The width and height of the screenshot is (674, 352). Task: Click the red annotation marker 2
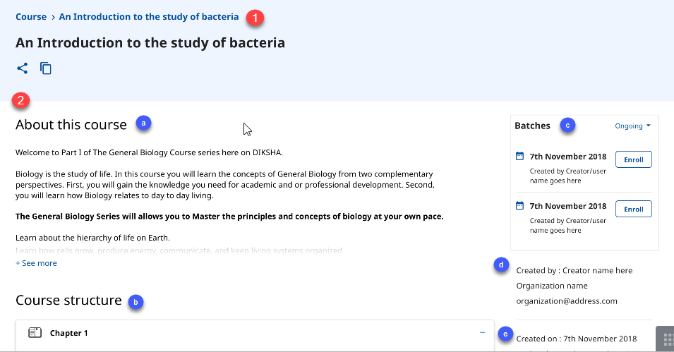21,101
